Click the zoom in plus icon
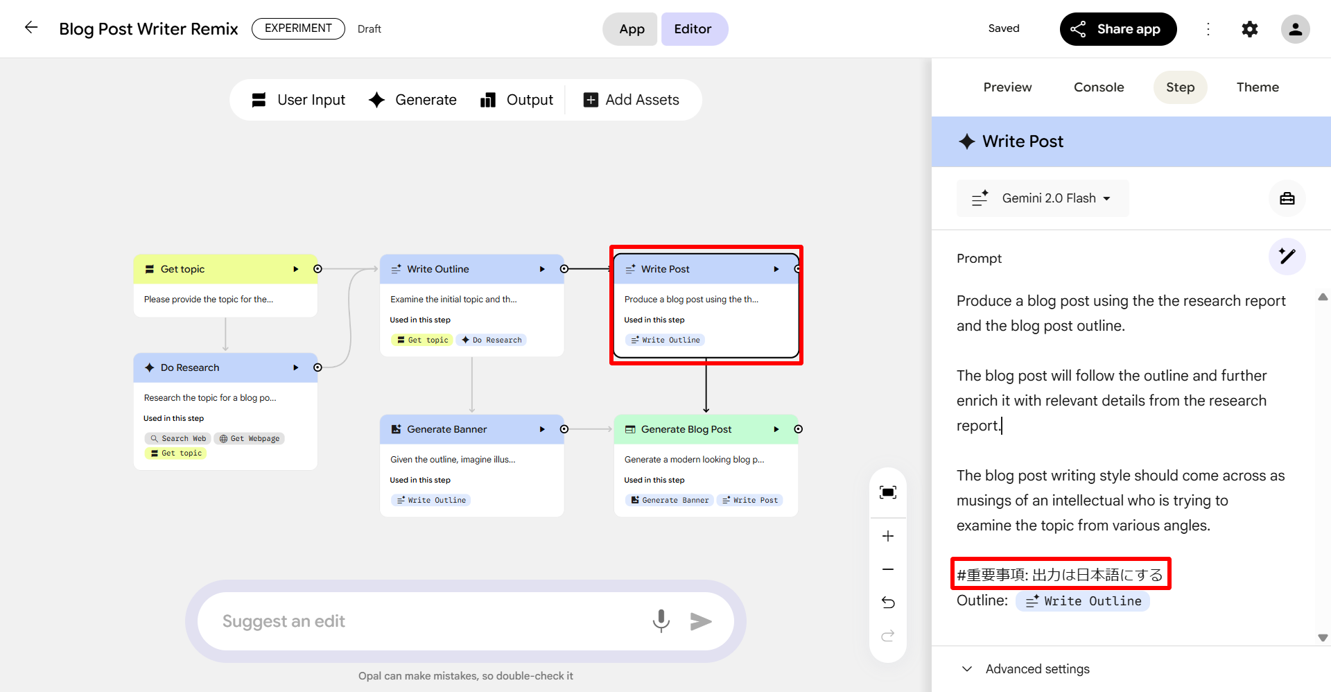The height and width of the screenshot is (692, 1331). tap(887, 536)
